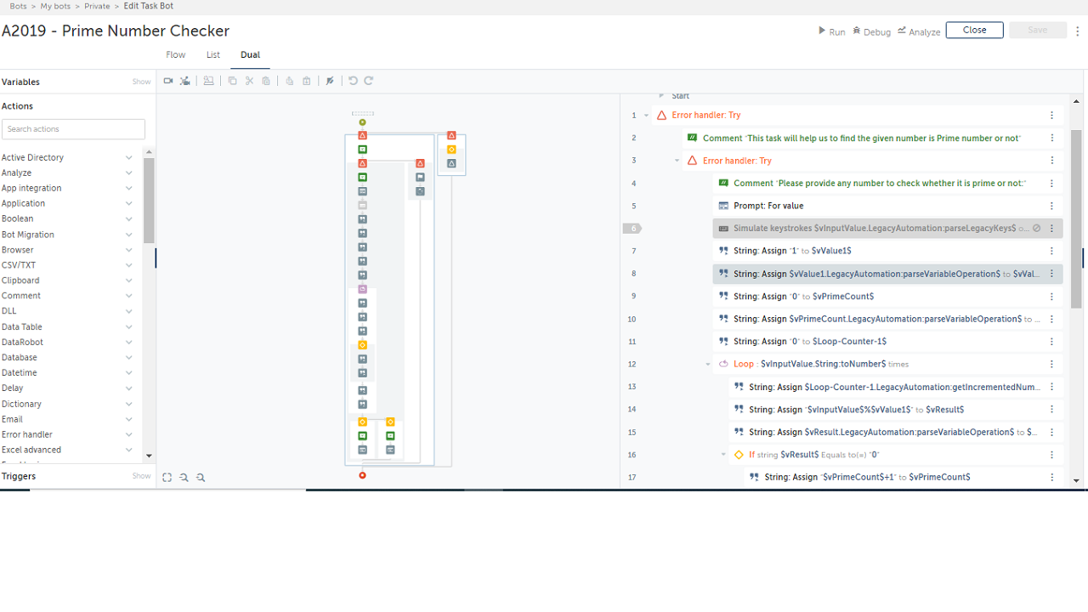Toggle Variables panel with Show
The height and width of the screenshot is (612, 1088).
click(x=141, y=82)
